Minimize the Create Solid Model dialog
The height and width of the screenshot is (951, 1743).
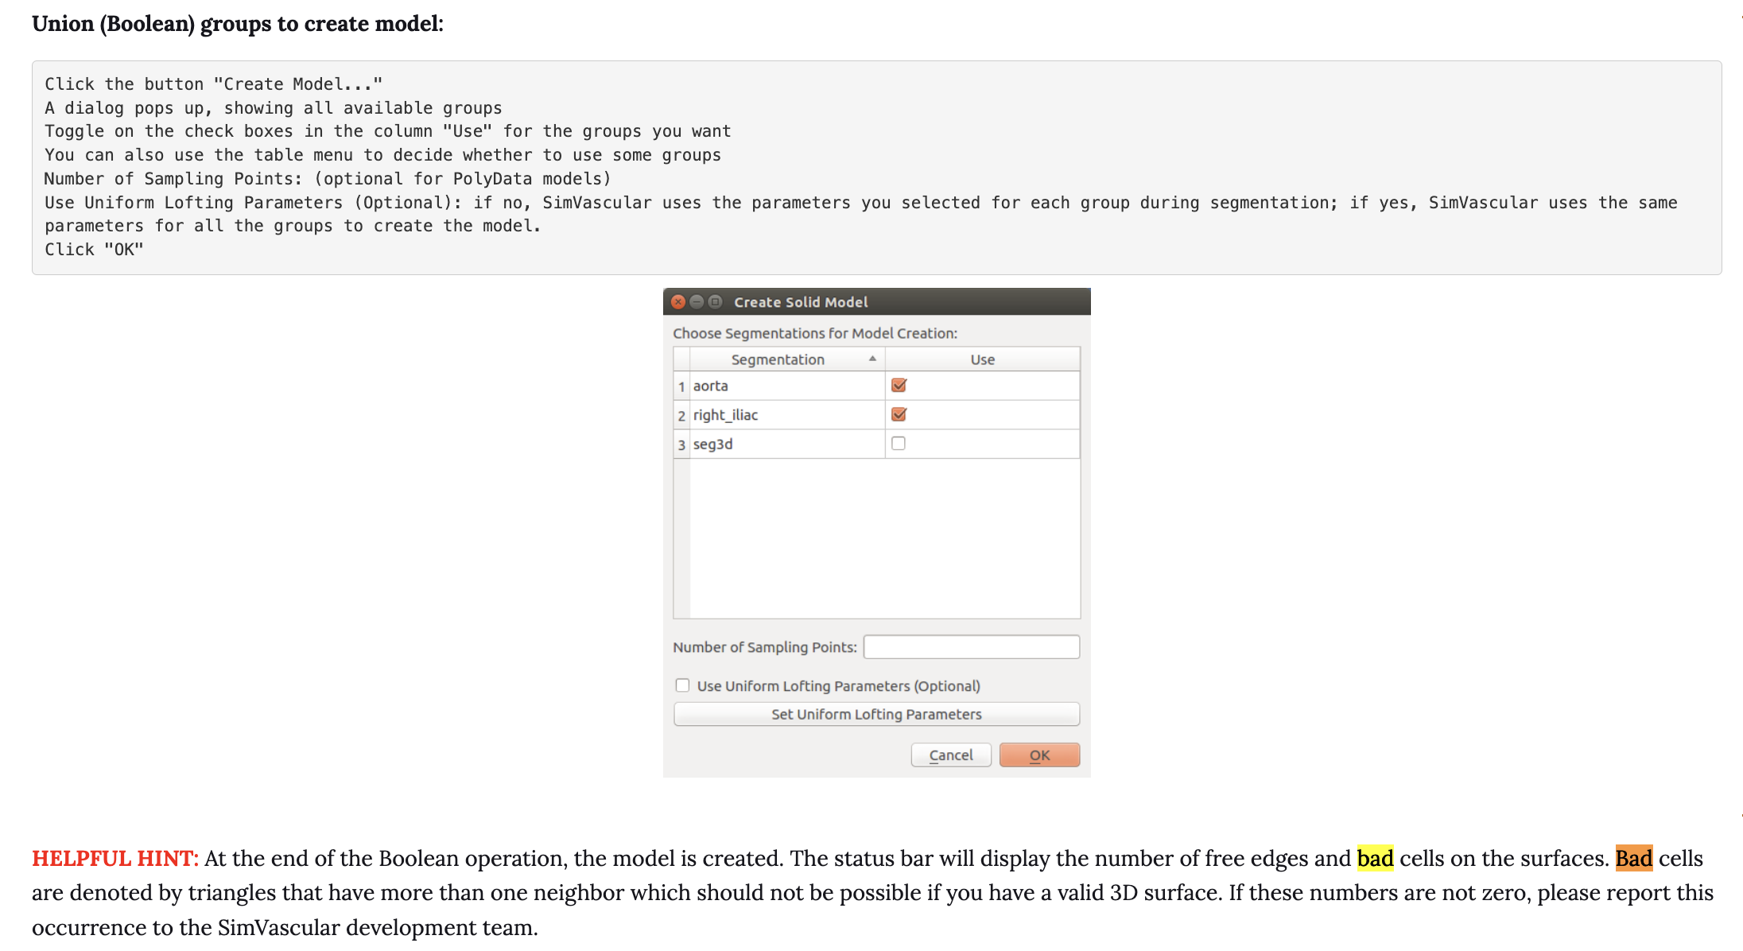click(x=697, y=302)
